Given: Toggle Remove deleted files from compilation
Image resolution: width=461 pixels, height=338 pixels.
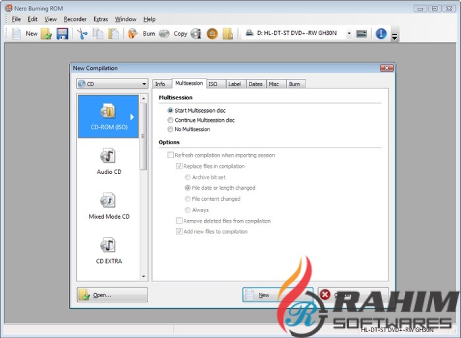Looking at the screenshot, I should click(x=223, y=221).
